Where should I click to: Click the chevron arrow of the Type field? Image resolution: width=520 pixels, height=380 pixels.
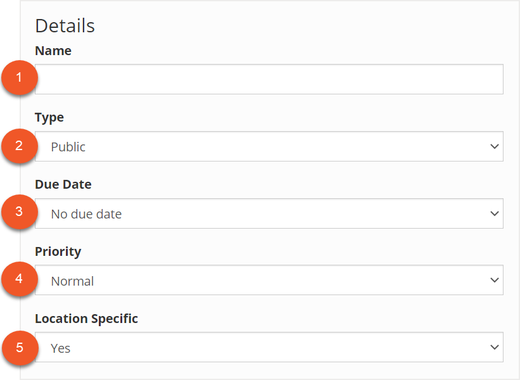495,146
